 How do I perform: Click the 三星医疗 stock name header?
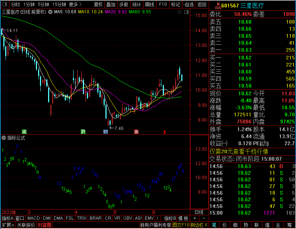[252, 6]
